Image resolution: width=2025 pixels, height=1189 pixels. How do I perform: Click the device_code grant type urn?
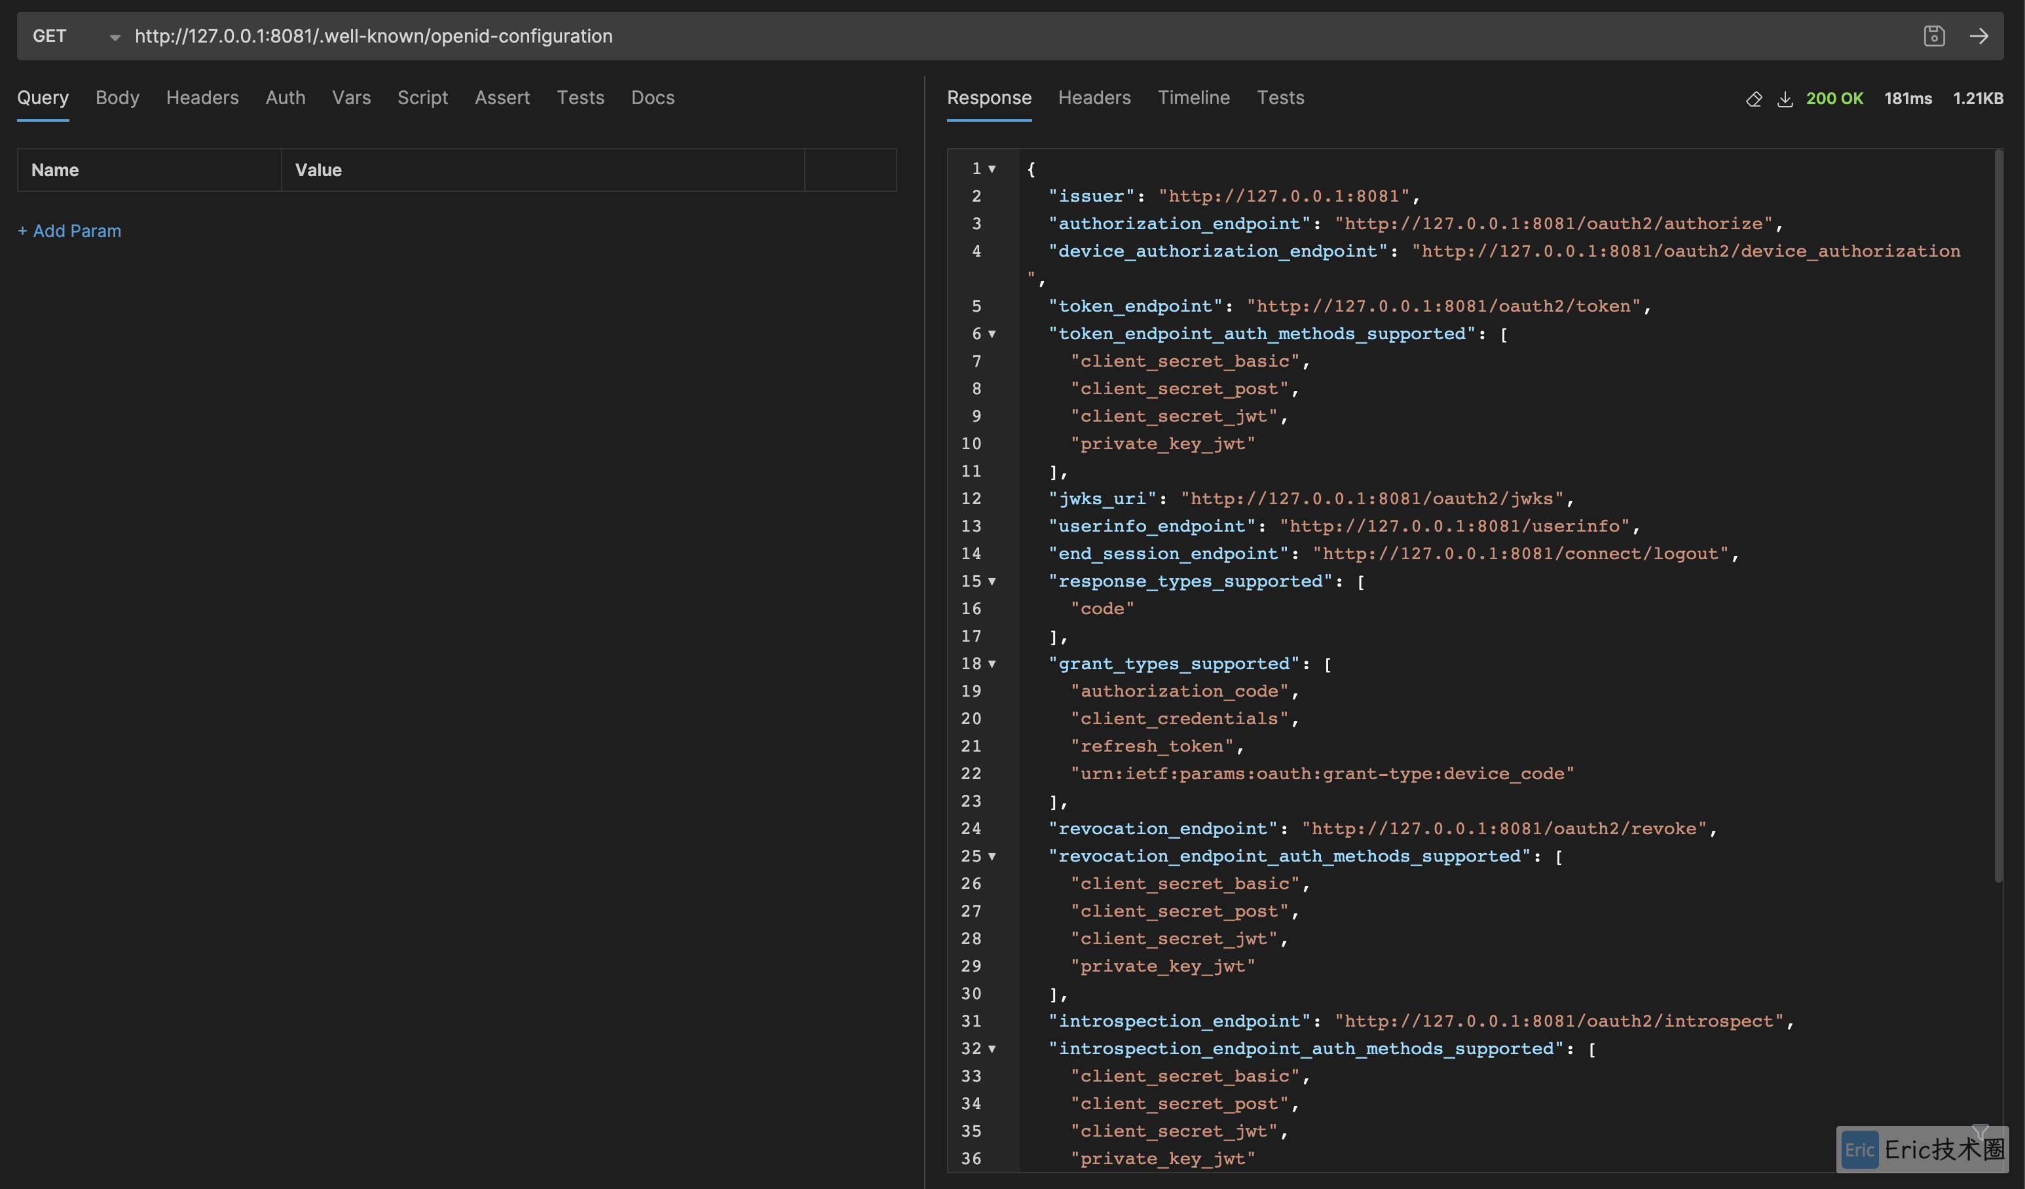click(x=1323, y=774)
